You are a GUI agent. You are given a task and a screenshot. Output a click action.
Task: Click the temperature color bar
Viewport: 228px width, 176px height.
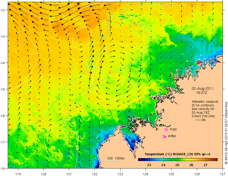(178, 160)
